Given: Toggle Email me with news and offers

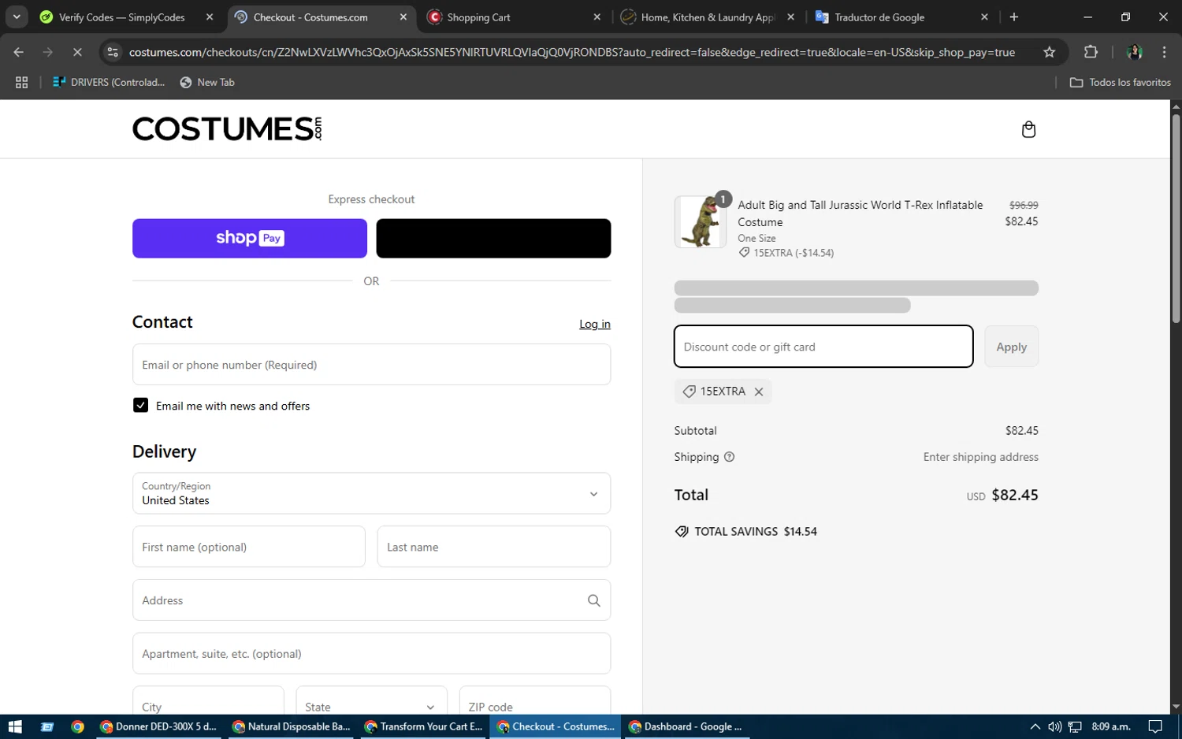Looking at the screenshot, I should (x=141, y=405).
